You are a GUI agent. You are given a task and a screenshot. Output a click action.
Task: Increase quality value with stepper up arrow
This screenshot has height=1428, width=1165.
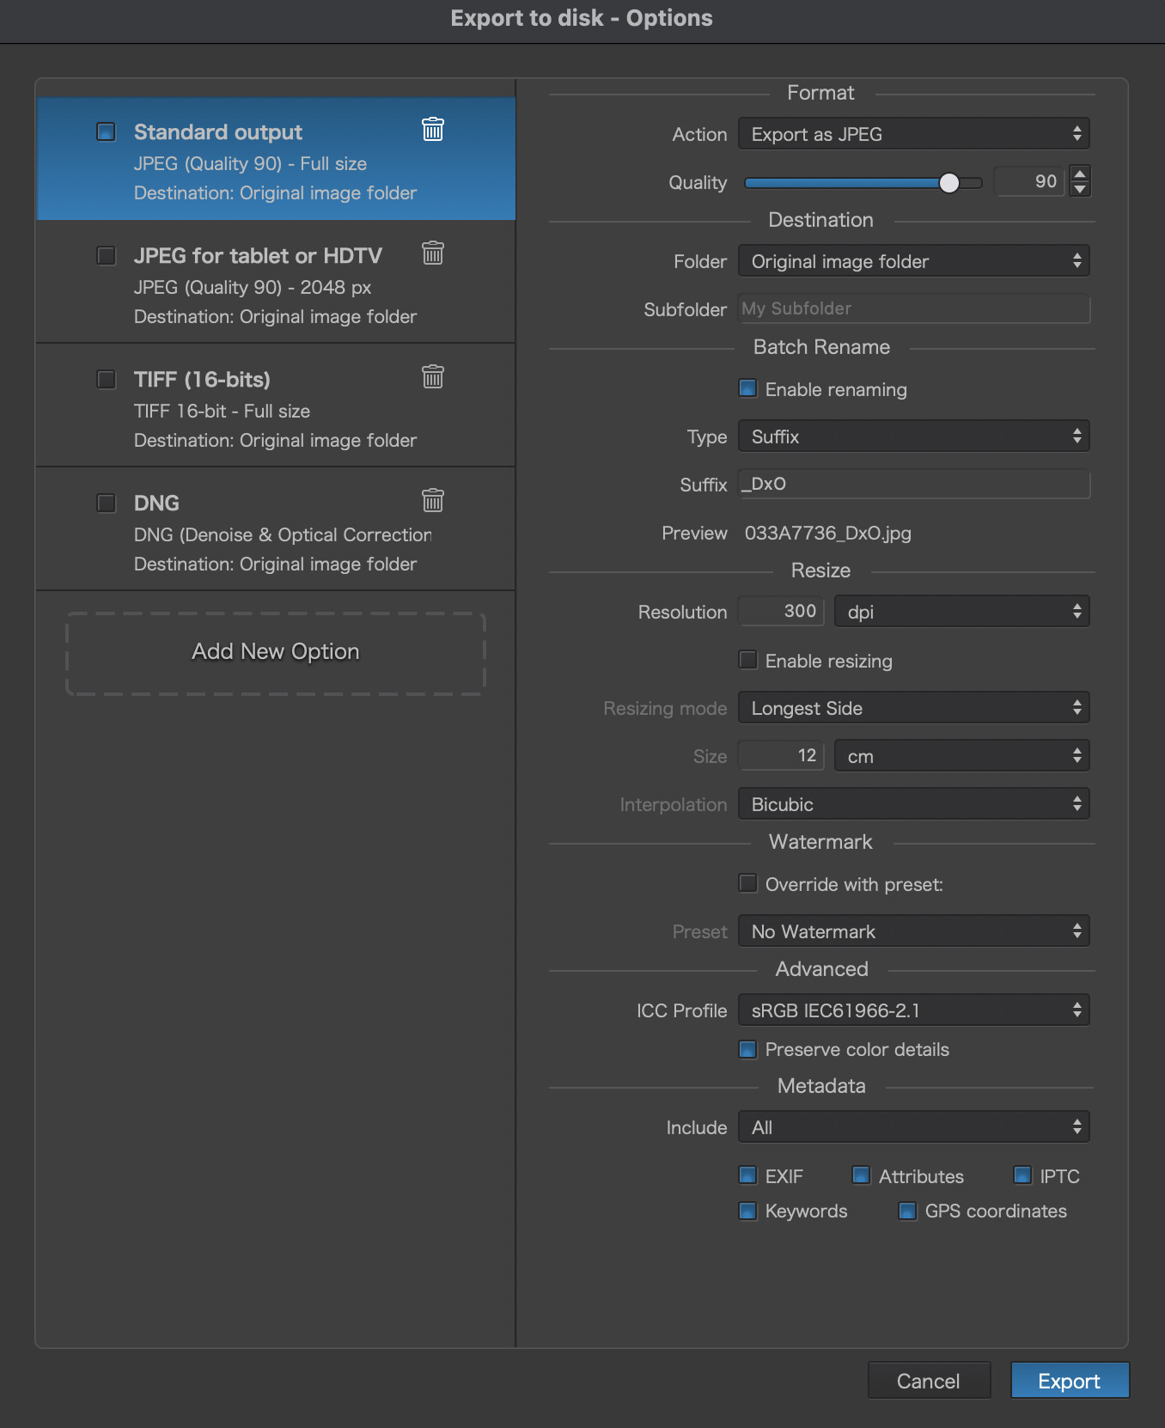pos(1080,174)
